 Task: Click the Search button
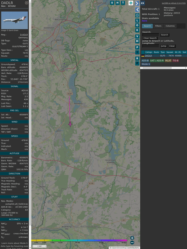[x=165, y=35]
